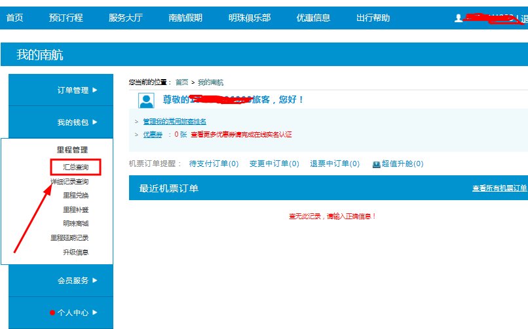Expand the 订单管理 sidebar section
This screenshot has width=528, height=329.
(61, 90)
